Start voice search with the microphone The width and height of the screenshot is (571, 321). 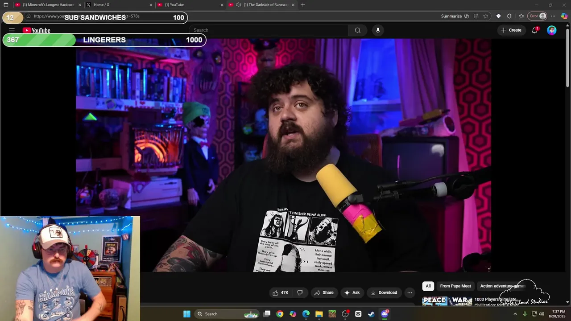[378, 30]
